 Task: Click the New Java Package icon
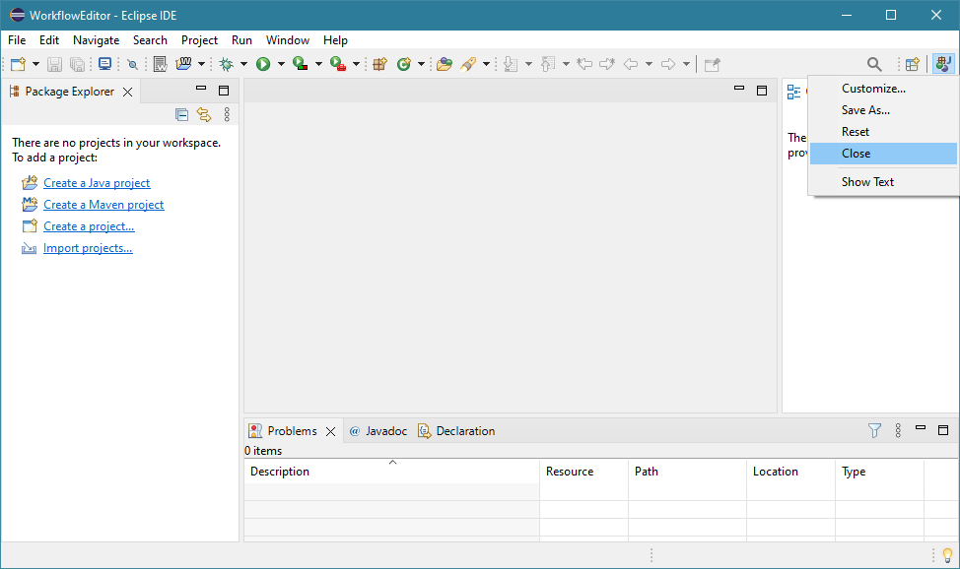[379, 64]
